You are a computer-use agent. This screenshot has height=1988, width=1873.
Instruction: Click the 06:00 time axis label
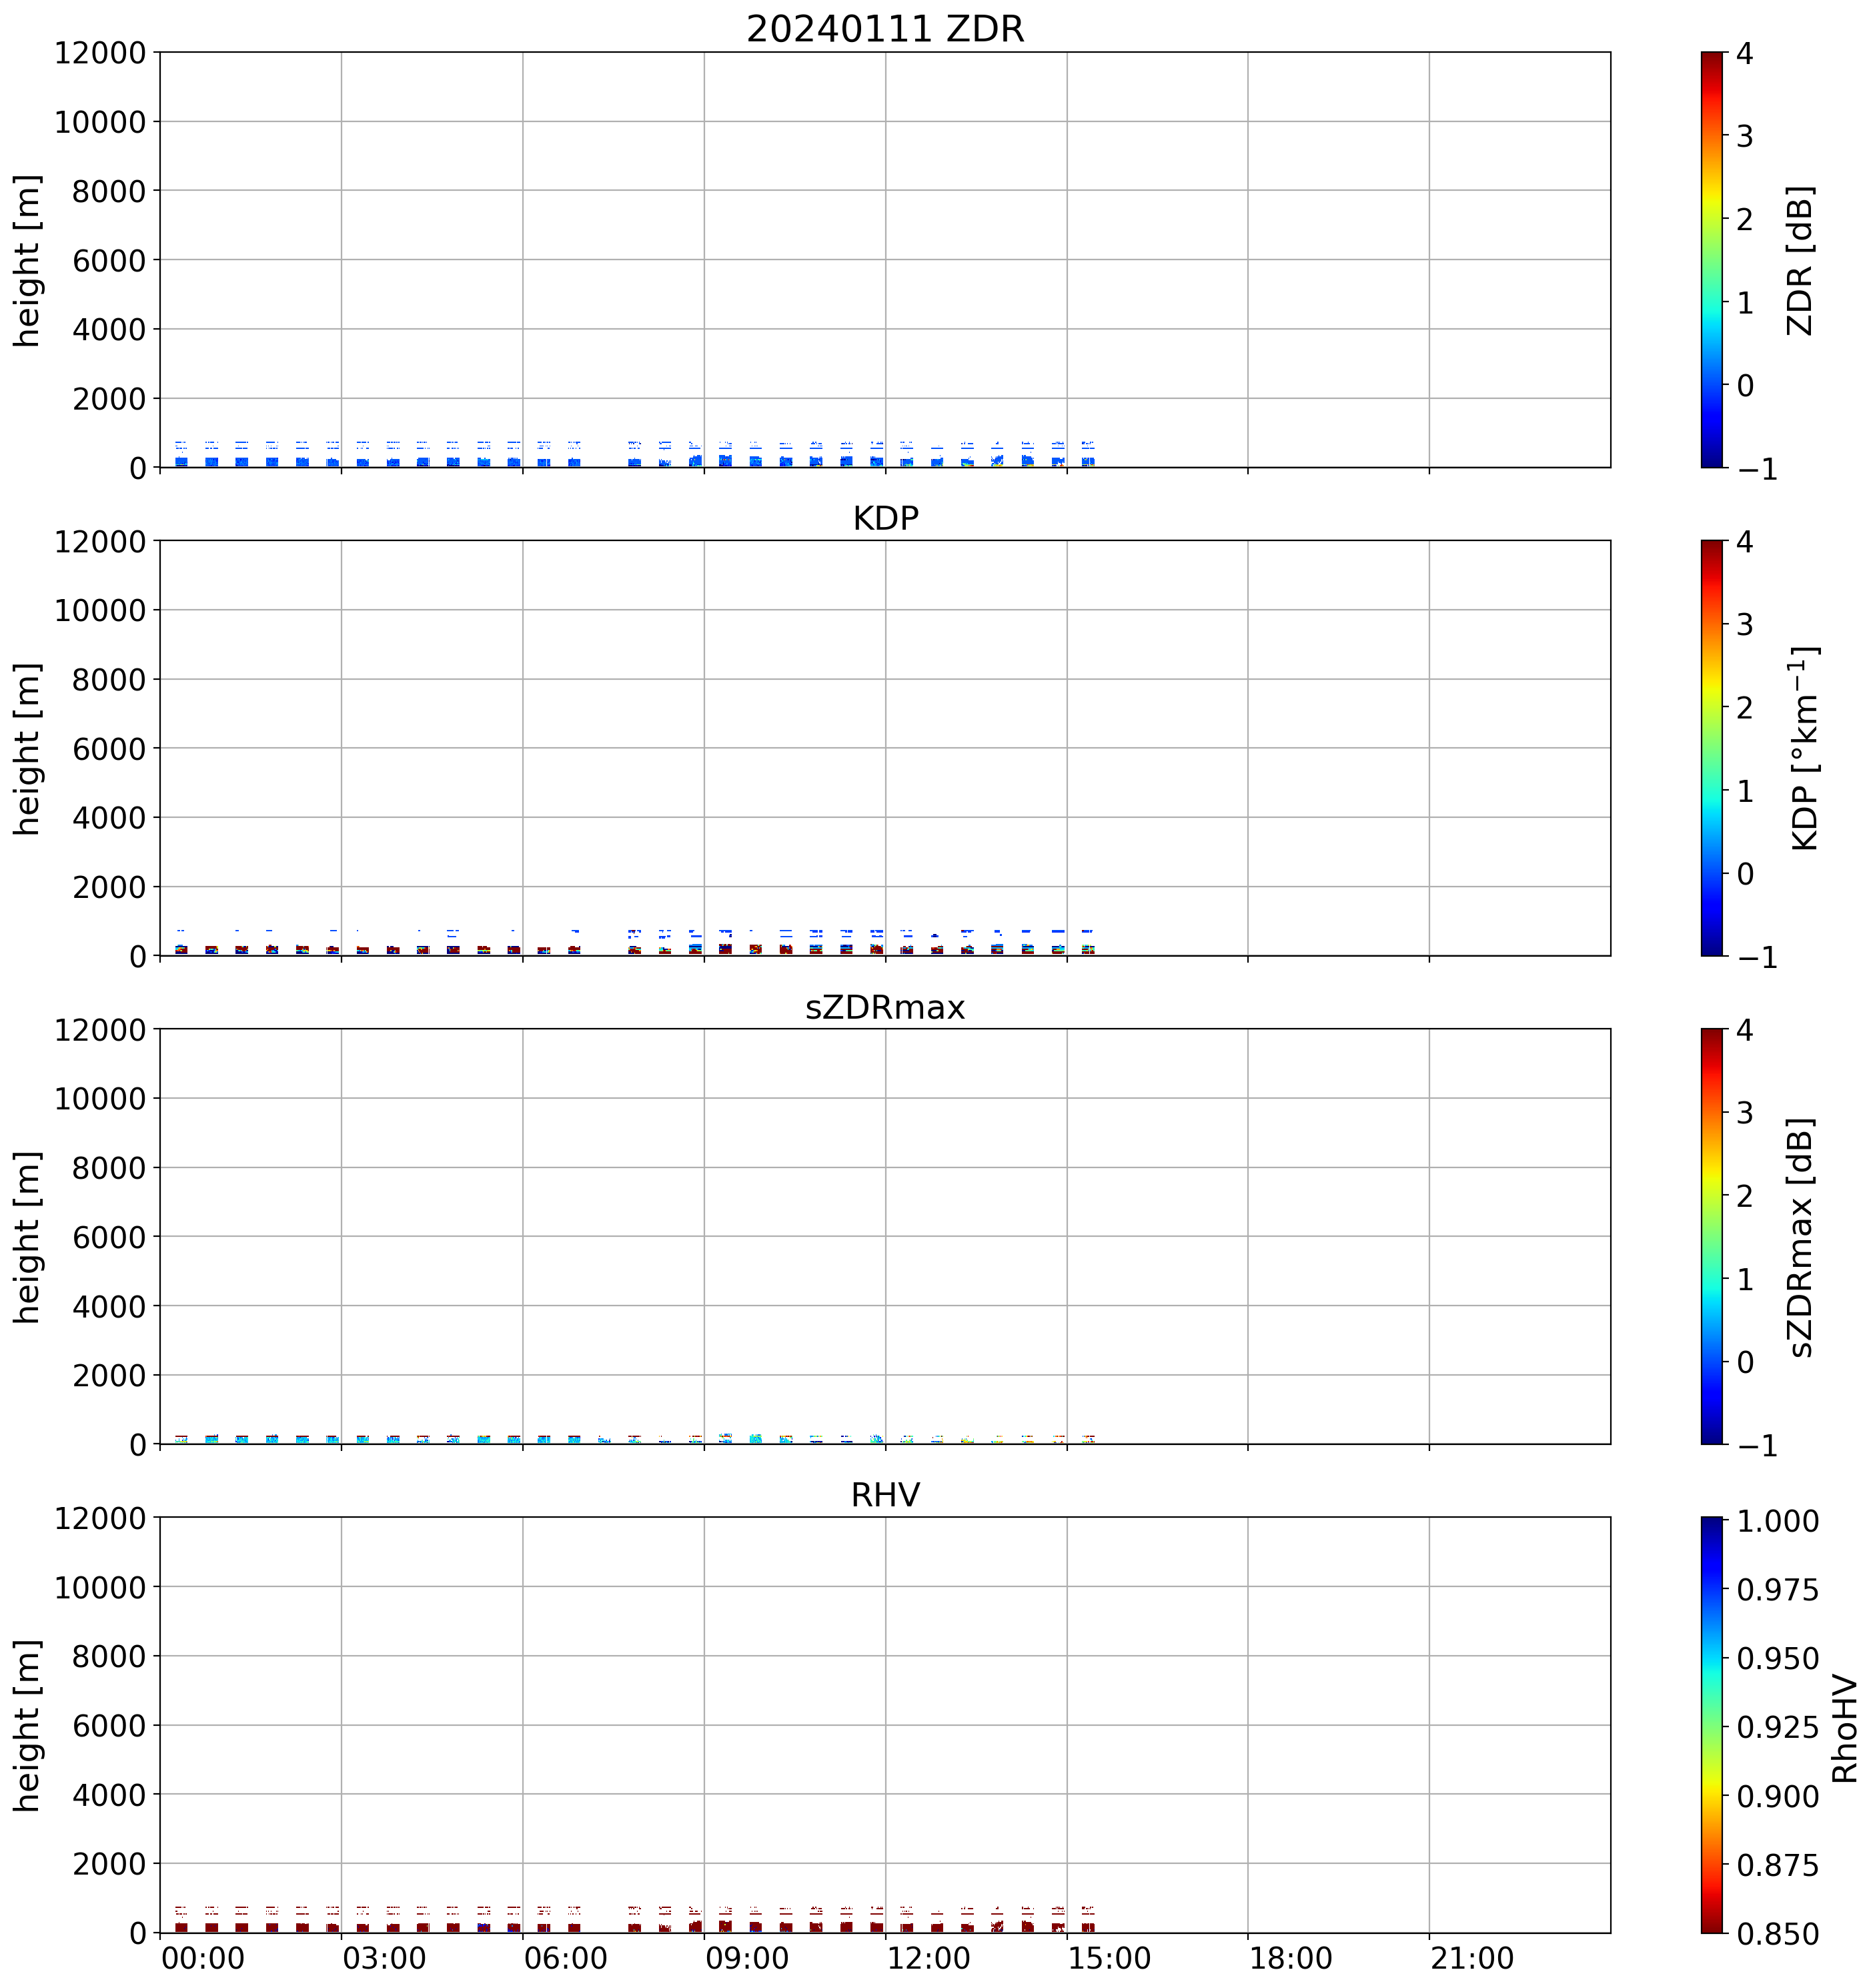[x=566, y=1958]
